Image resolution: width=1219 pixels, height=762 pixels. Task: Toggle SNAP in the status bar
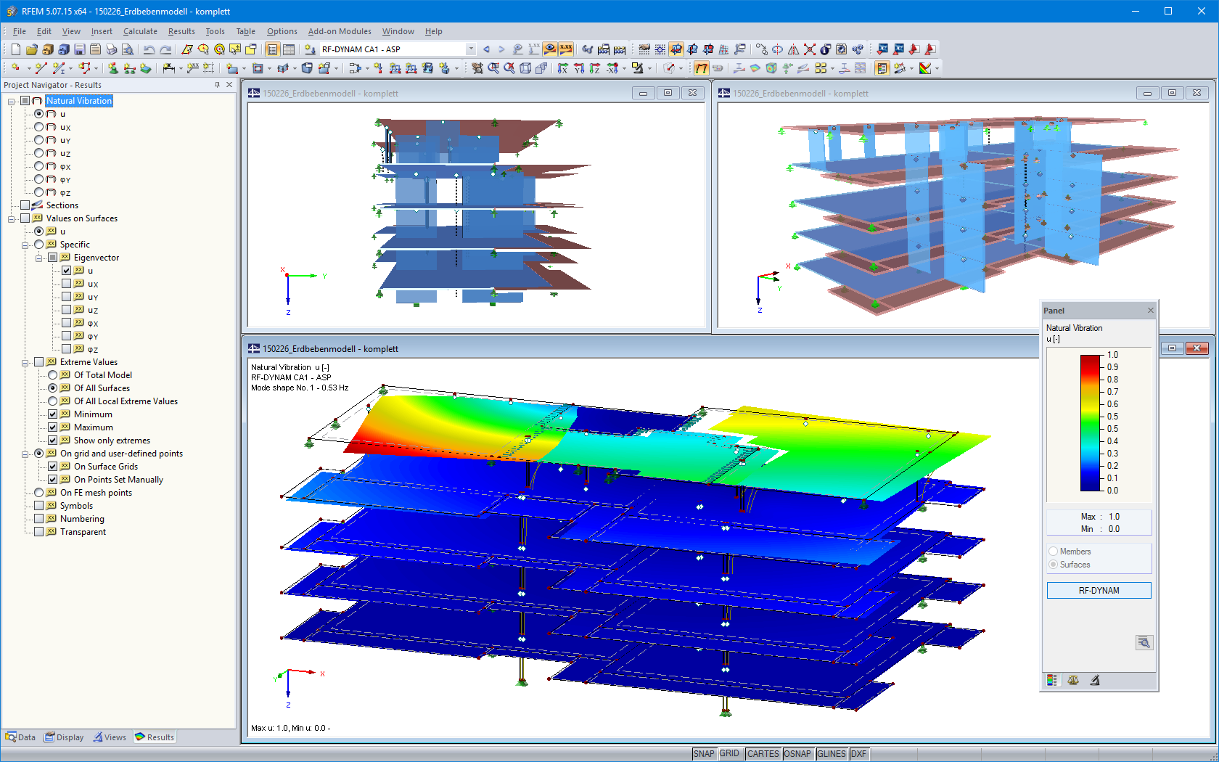(703, 753)
